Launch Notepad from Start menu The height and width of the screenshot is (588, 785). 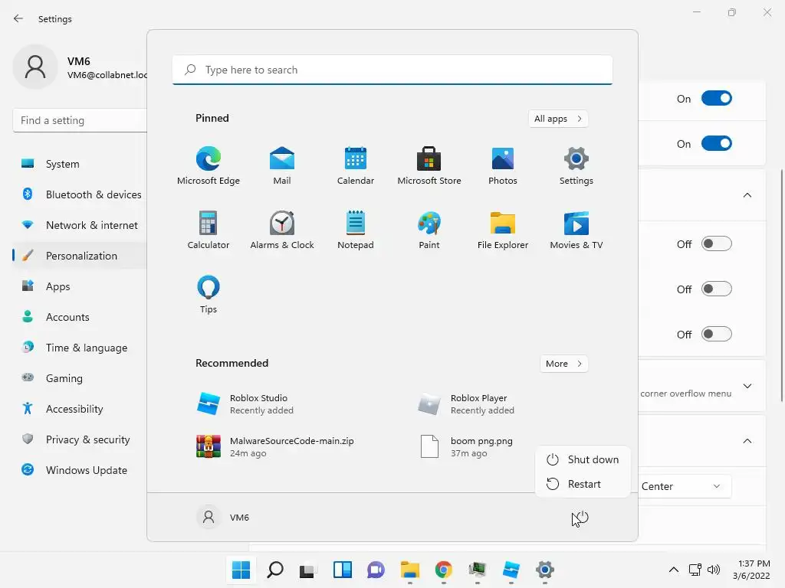pos(356,230)
